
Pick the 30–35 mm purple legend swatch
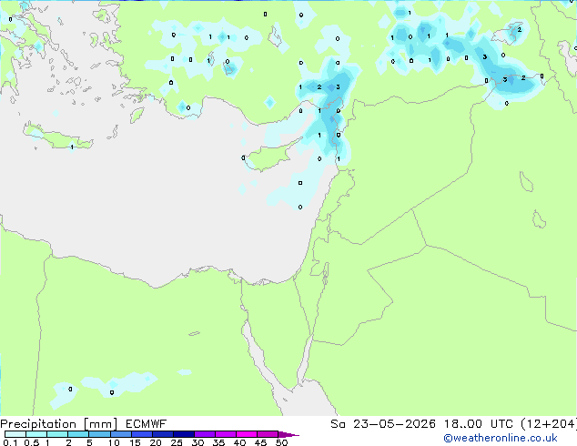[x=205, y=434]
